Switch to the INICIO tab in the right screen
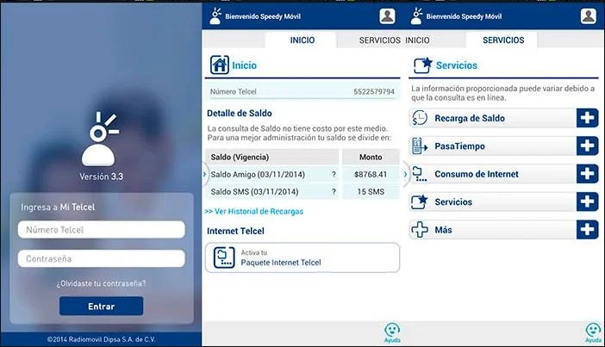The width and height of the screenshot is (605, 347). pyautogui.click(x=417, y=40)
